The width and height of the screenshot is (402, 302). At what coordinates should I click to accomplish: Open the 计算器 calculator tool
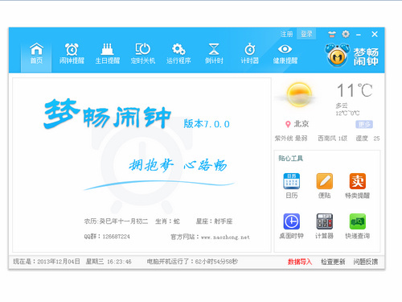tap(324, 226)
